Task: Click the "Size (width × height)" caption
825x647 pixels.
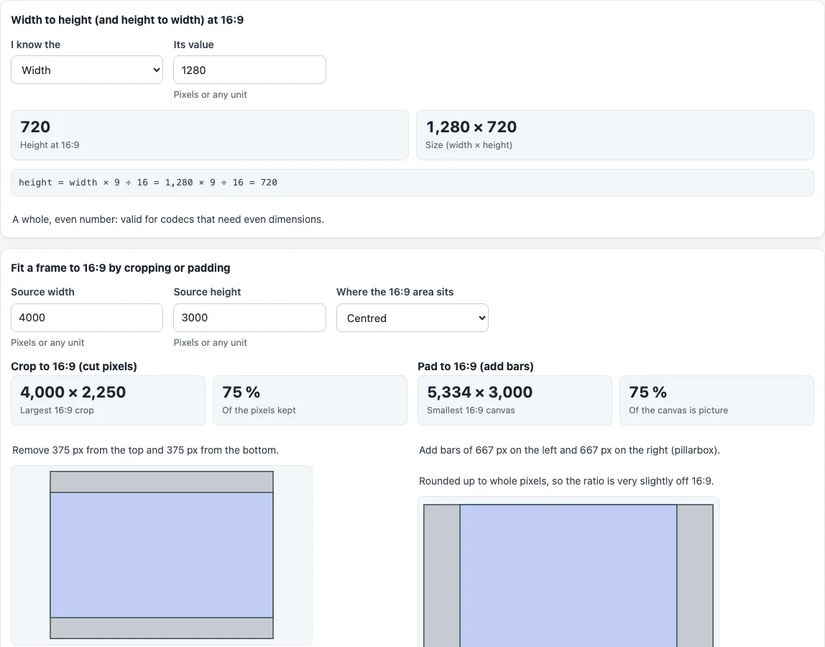Action: [469, 144]
